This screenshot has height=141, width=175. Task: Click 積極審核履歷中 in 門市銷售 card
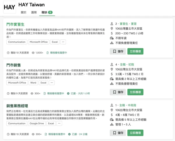pos(56,94)
